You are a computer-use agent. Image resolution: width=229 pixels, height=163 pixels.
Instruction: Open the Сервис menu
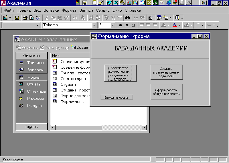(103, 11)
